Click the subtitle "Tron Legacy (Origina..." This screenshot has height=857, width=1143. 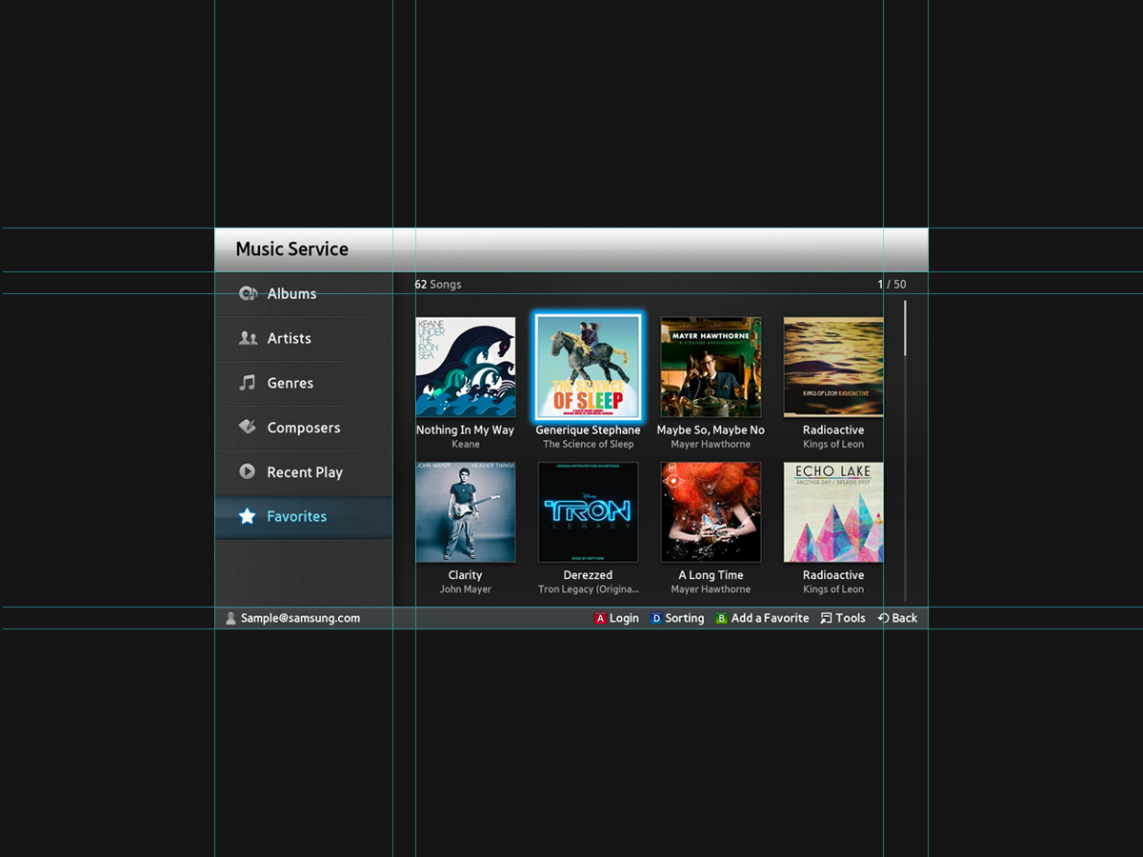tap(588, 589)
